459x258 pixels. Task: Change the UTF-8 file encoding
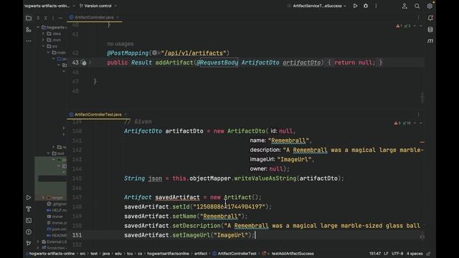coord(397,254)
